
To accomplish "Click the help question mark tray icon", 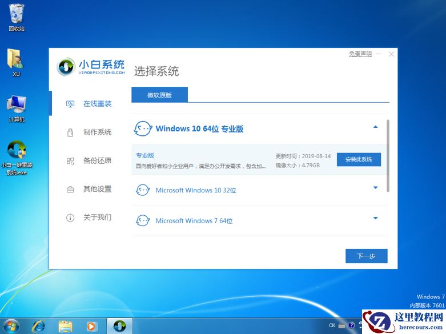I will click(352, 325).
